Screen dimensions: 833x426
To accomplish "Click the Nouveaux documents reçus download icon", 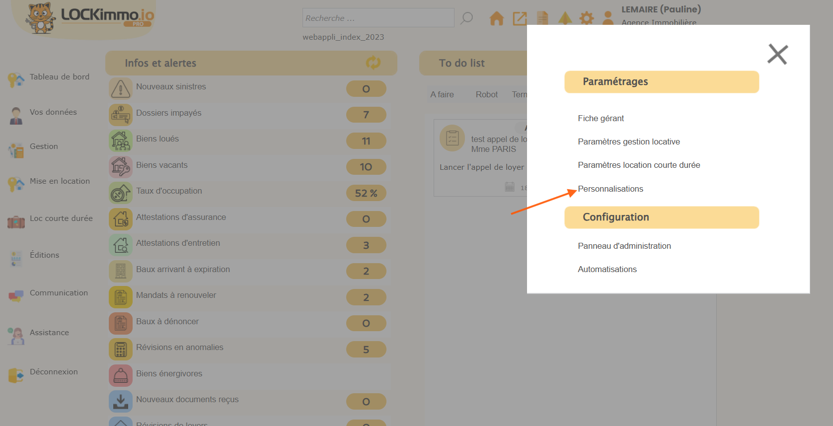I will 121,401.
